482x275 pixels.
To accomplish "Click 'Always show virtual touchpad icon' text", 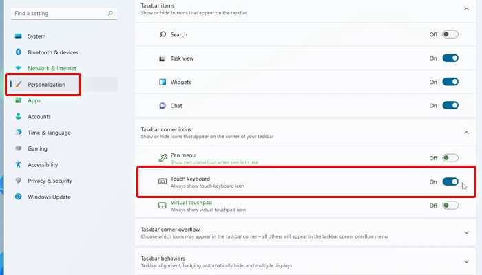I will (x=208, y=210).
